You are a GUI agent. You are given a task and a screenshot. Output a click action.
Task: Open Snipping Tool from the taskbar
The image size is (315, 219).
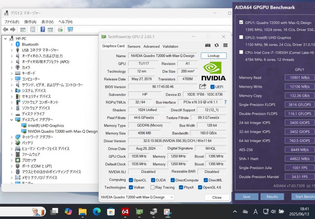tap(168, 212)
